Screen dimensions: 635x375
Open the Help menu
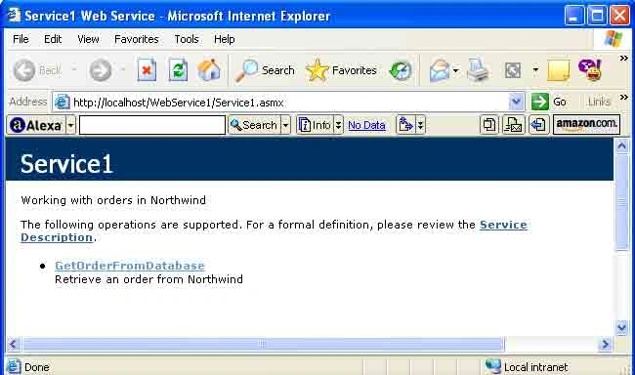pyautogui.click(x=224, y=39)
